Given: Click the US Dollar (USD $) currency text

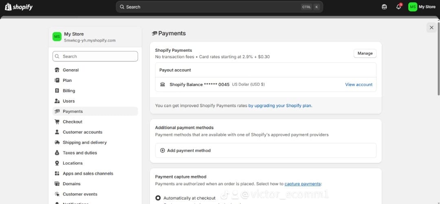Looking at the screenshot, I should [x=249, y=84].
